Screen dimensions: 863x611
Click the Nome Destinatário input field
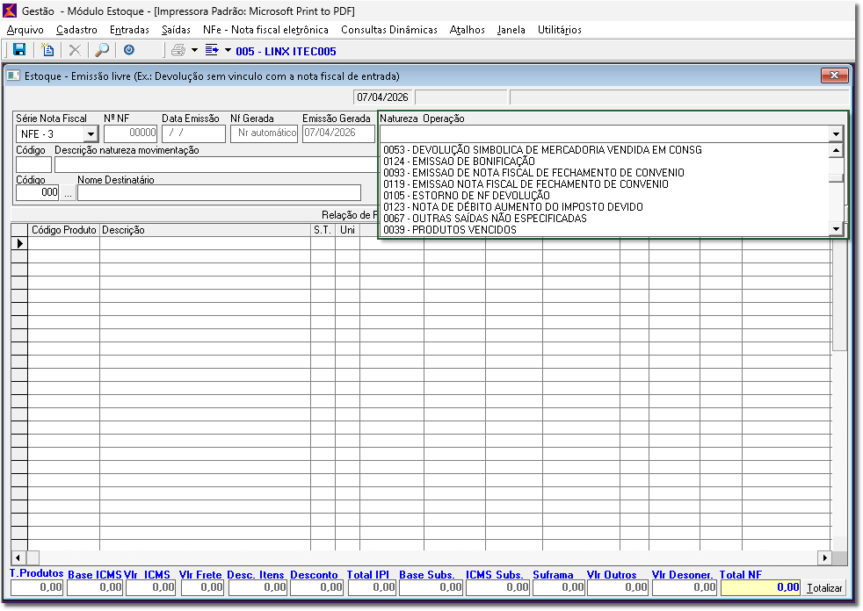click(219, 193)
